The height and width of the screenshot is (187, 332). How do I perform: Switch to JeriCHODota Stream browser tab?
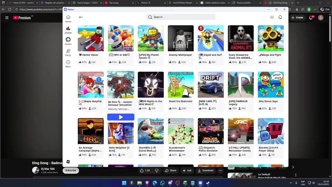[x=183, y=3]
